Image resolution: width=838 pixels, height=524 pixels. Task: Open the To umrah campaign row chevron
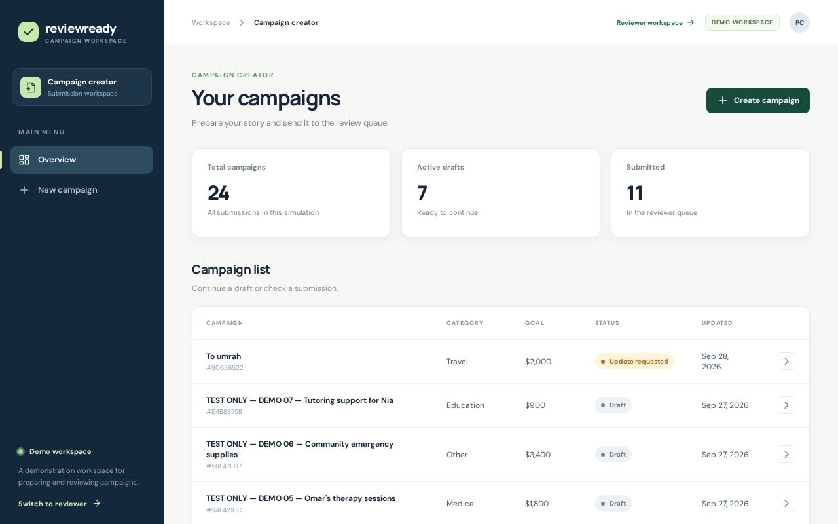(x=786, y=362)
